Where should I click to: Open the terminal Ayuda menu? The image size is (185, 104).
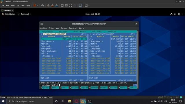[x=81, y=28]
